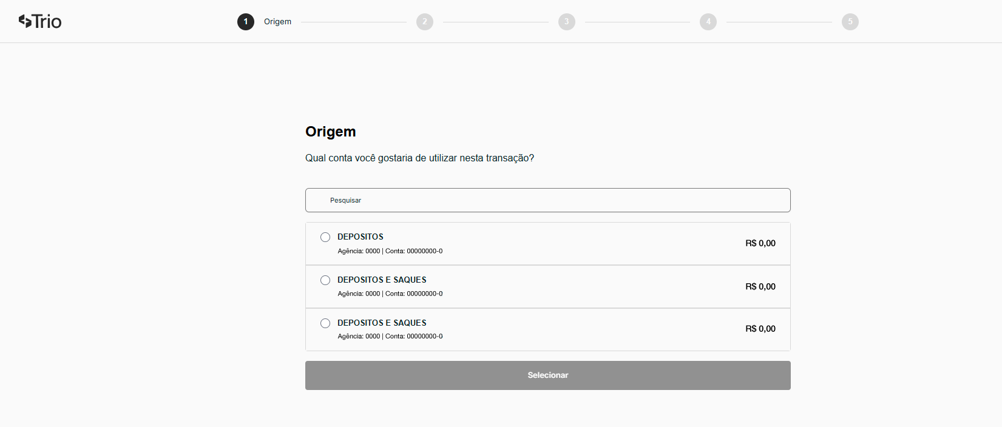
Task: Click the balance of the last account row
Action: 760,329
